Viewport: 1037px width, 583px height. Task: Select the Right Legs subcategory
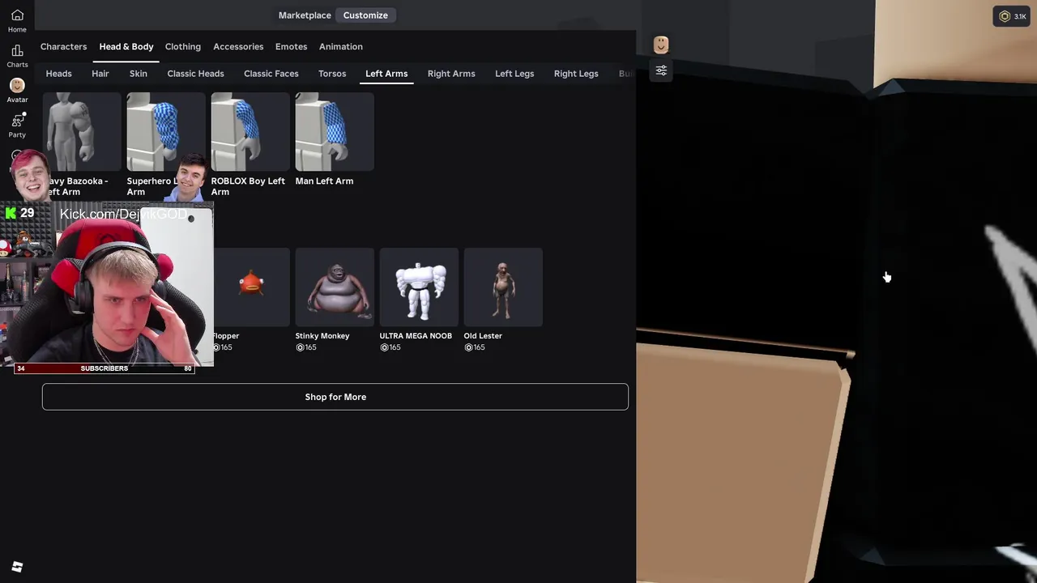pyautogui.click(x=576, y=74)
